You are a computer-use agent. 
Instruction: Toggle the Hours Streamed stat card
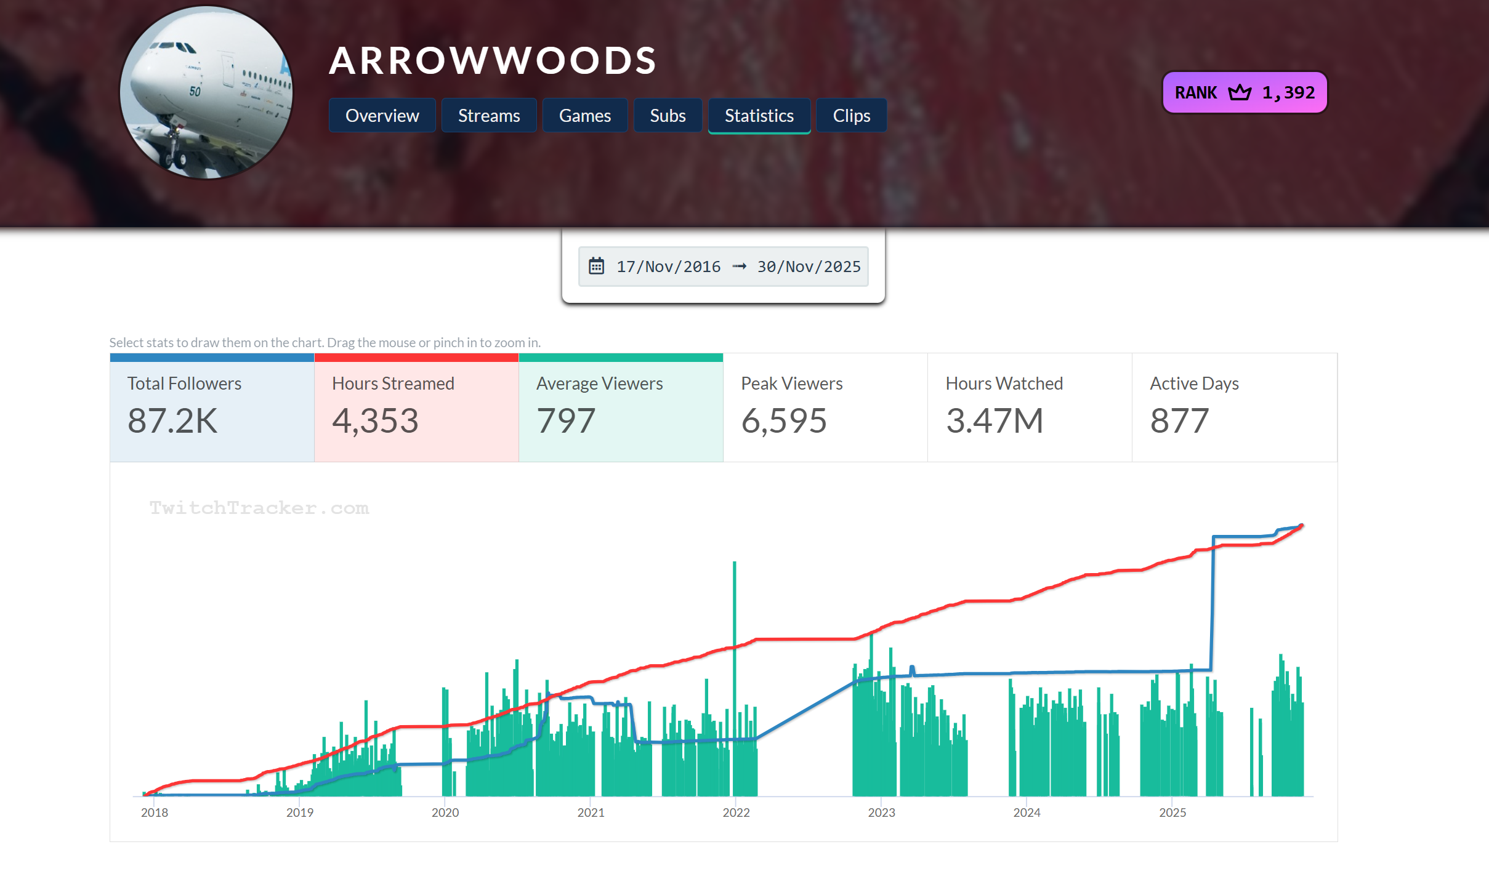tap(416, 407)
